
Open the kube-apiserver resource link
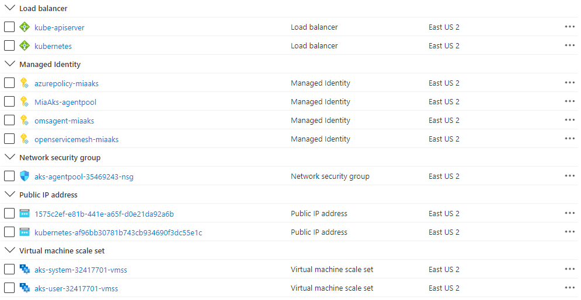[x=60, y=28]
